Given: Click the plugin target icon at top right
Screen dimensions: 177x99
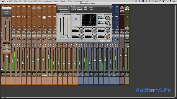Looking at the screenshot, I should (x=111, y=8).
